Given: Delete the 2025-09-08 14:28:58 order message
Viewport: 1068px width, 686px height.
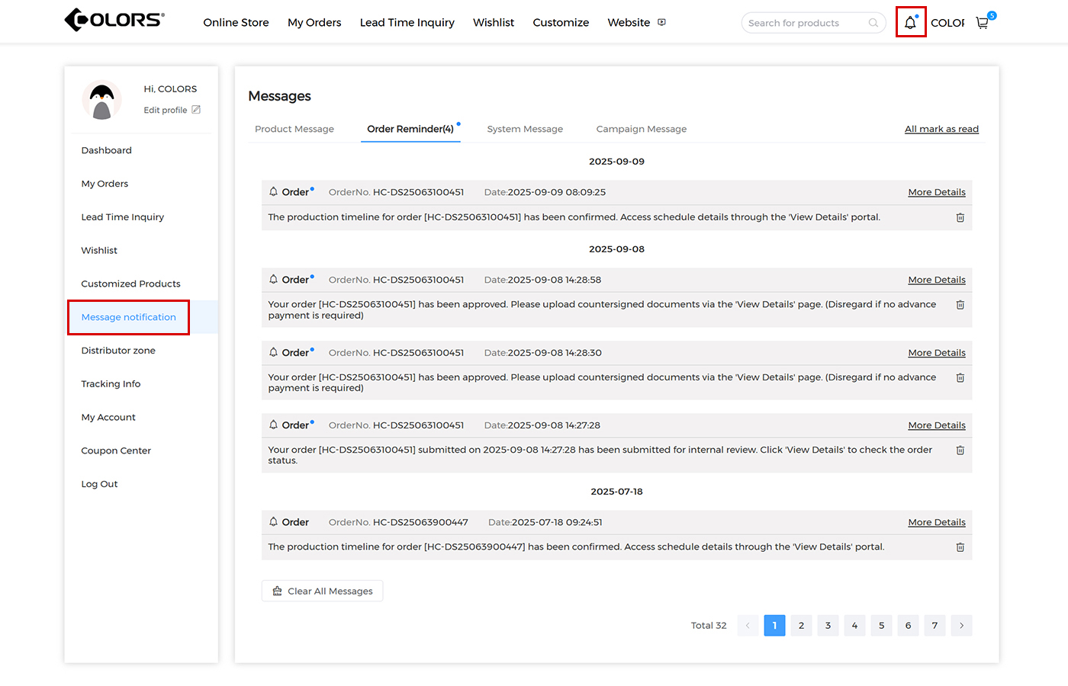Looking at the screenshot, I should [960, 305].
